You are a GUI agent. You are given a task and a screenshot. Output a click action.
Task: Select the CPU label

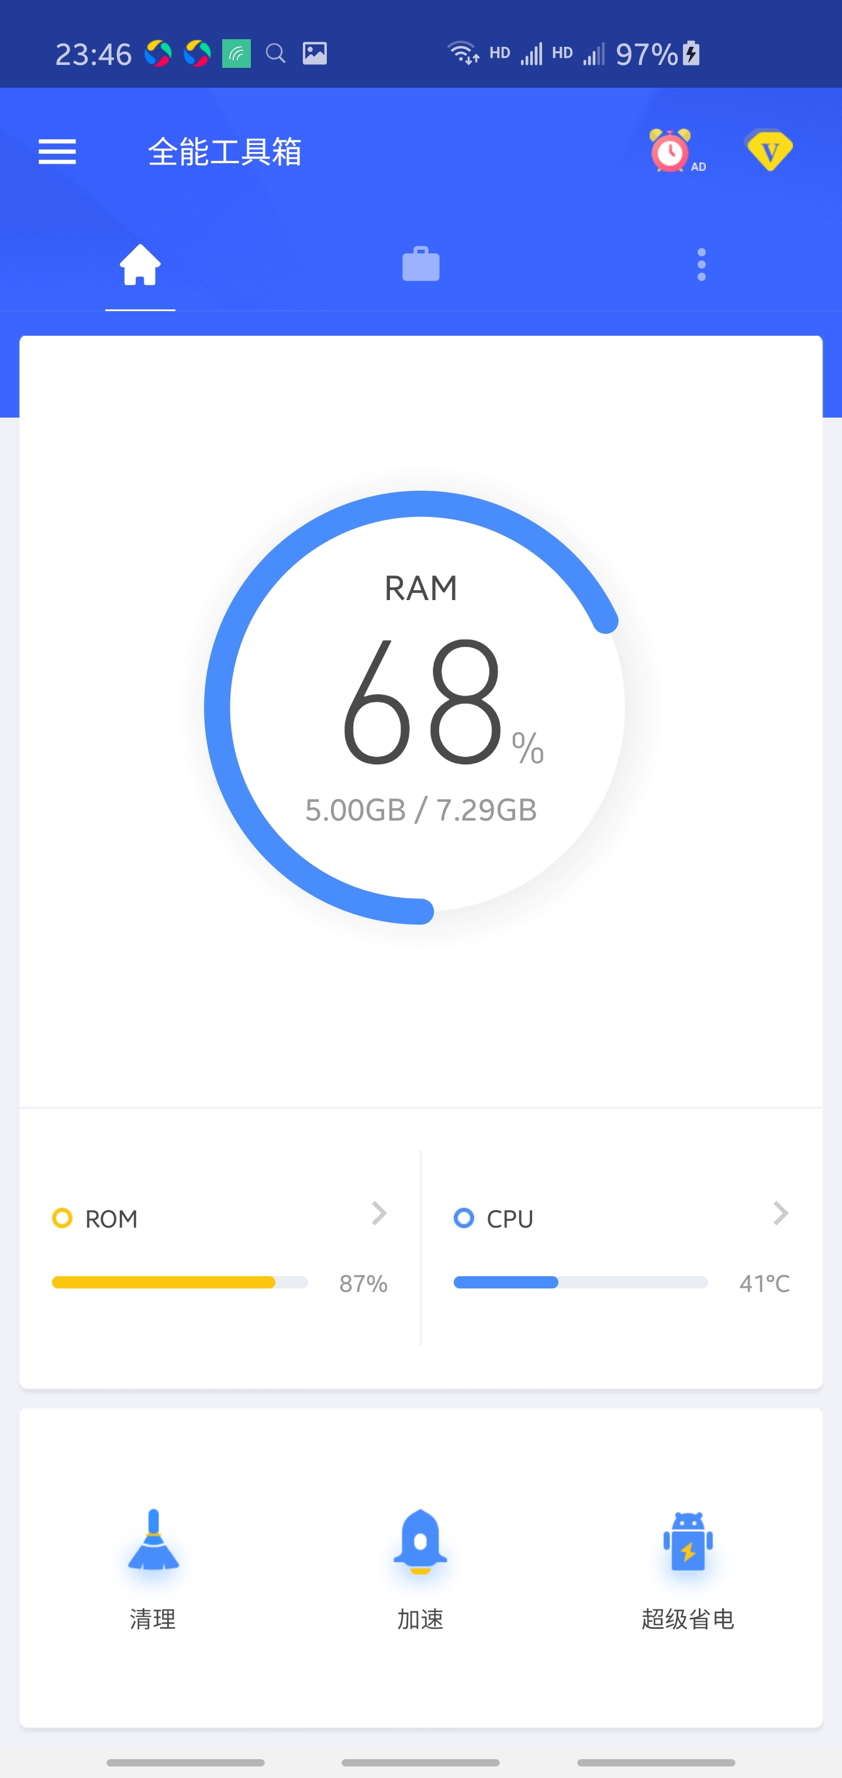(x=509, y=1219)
